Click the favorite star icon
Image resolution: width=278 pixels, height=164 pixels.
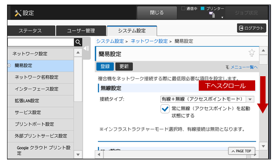[251, 53]
